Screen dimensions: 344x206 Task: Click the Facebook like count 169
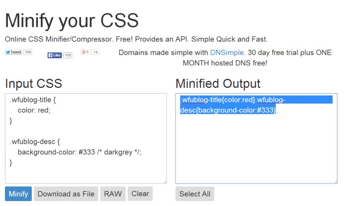pyautogui.click(x=68, y=55)
